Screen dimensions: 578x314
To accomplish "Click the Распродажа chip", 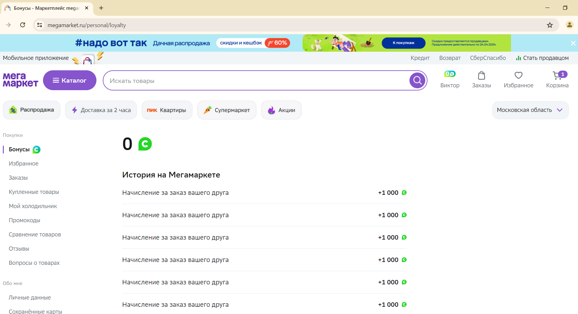I will (x=32, y=110).
